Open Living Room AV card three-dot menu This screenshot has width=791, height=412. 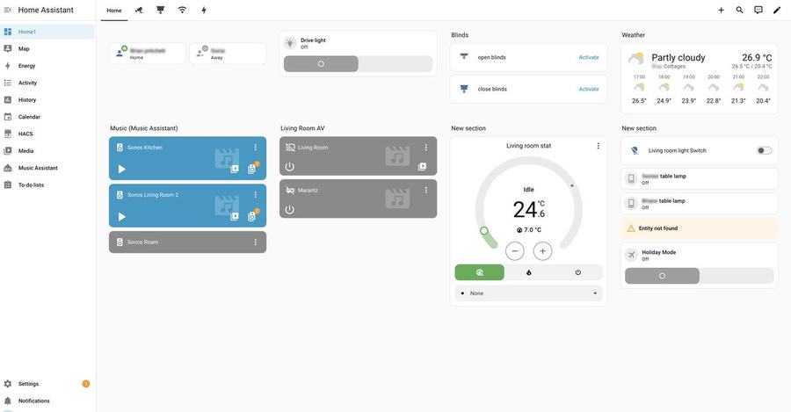tap(425, 148)
